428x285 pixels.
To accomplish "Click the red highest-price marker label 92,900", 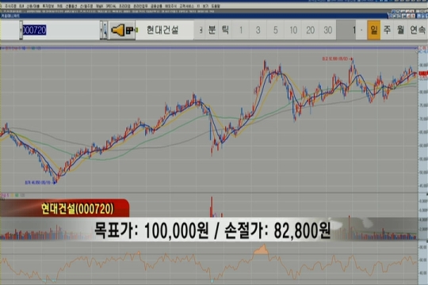I will [x=335, y=59].
